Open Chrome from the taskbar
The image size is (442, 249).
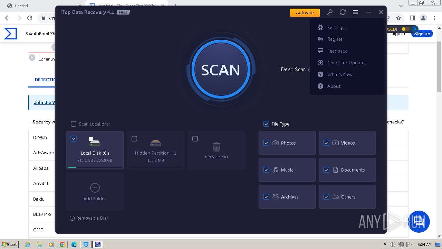pyautogui.click(x=63, y=245)
